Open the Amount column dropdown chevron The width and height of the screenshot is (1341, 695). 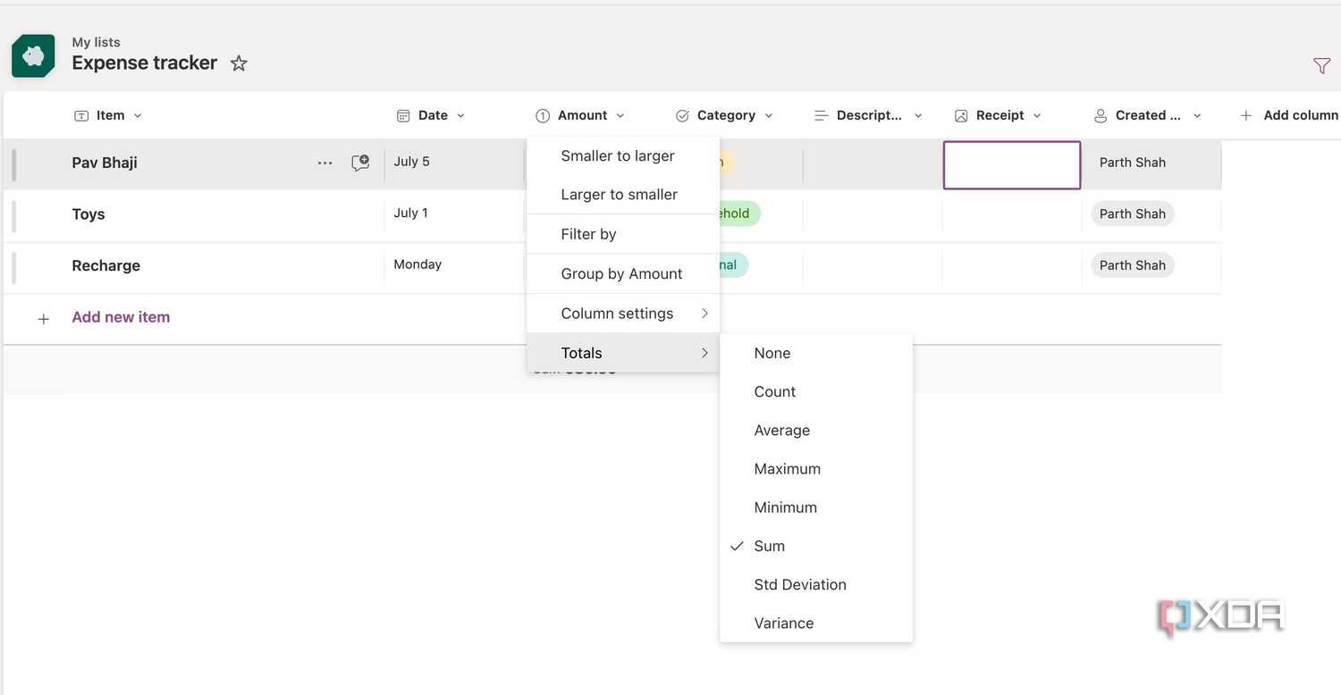(620, 116)
